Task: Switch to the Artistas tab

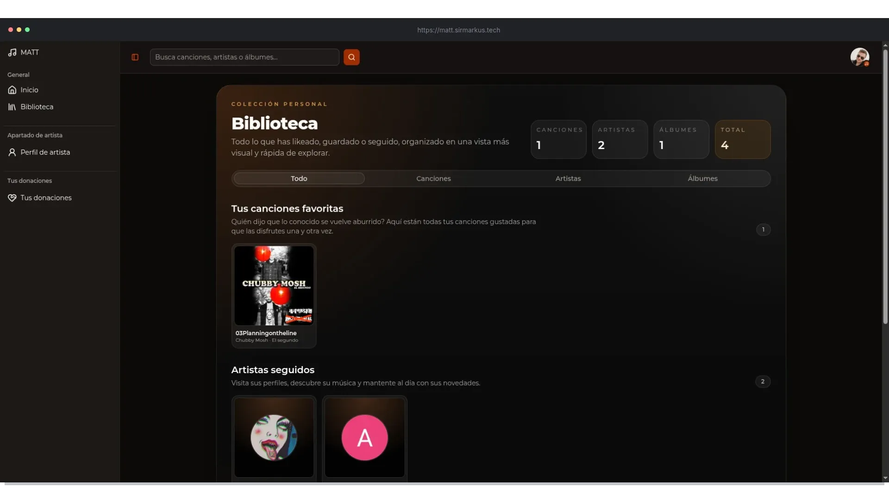Action: point(568,178)
